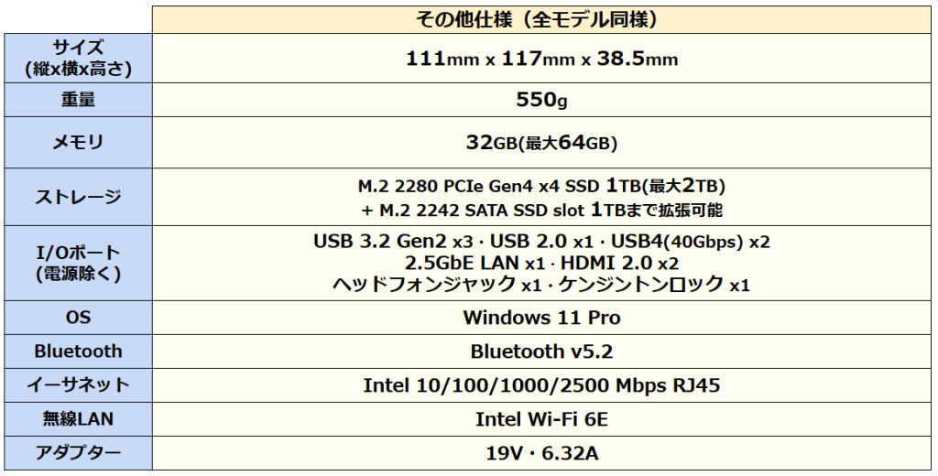
Task: Click the 550g weight value
Action: [541, 99]
